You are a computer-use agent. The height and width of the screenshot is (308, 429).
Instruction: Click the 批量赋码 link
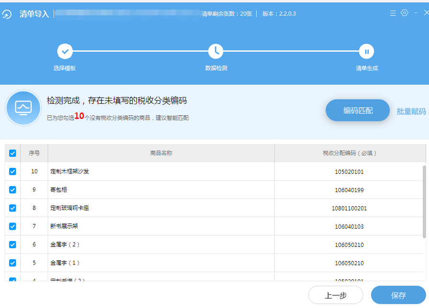pyautogui.click(x=411, y=111)
